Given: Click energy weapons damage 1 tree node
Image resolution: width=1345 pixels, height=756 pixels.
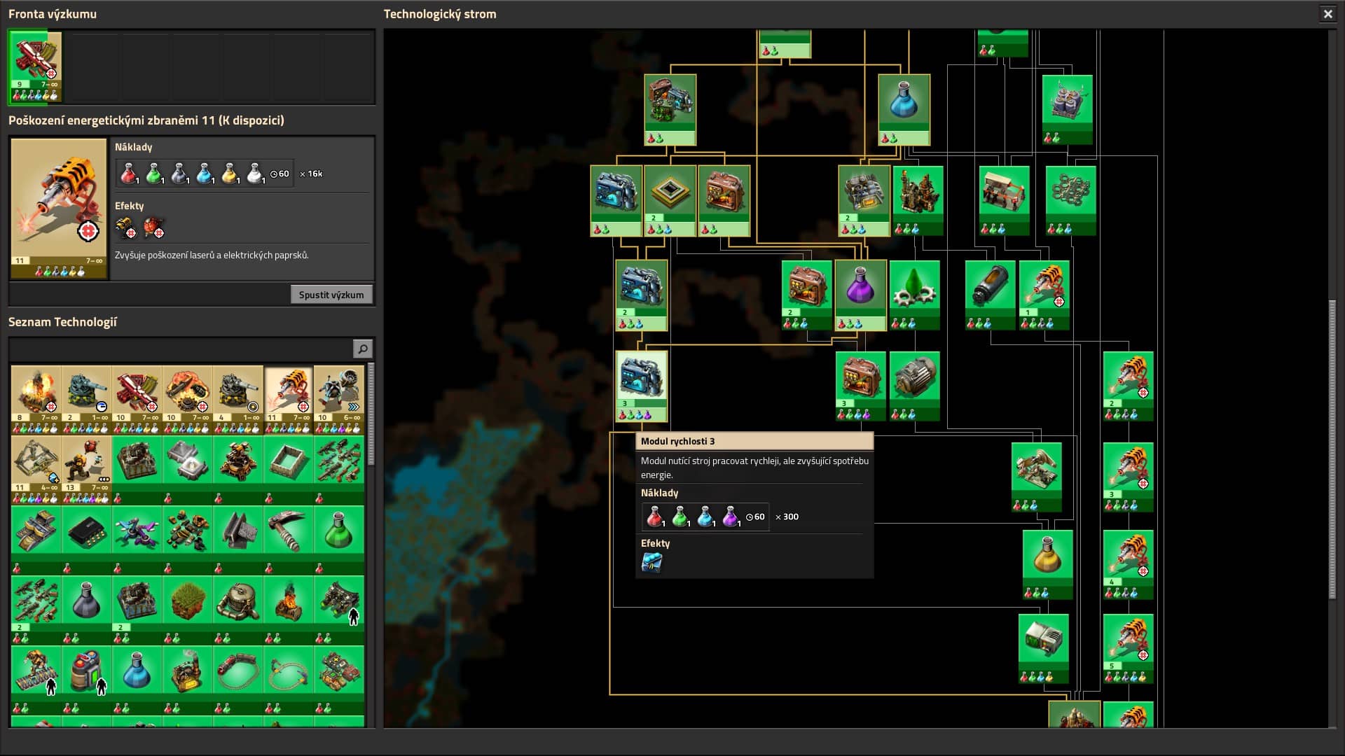Looking at the screenshot, I should click(1044, 295).
